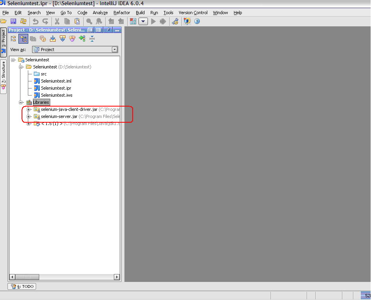
Task: Hide the Project tool window via minus button
Action: 117,30
